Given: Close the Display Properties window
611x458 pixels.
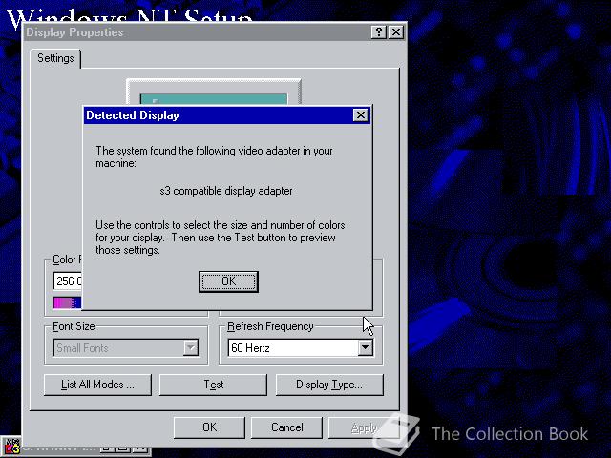Looking at the screenshot, I should [396, 31].
